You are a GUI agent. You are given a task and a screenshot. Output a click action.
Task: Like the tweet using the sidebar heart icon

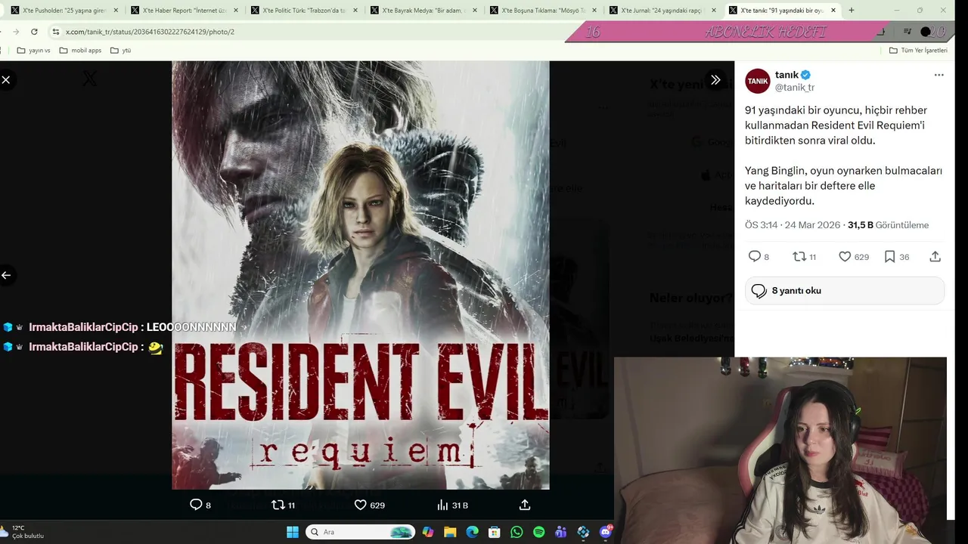pos(845,257)
